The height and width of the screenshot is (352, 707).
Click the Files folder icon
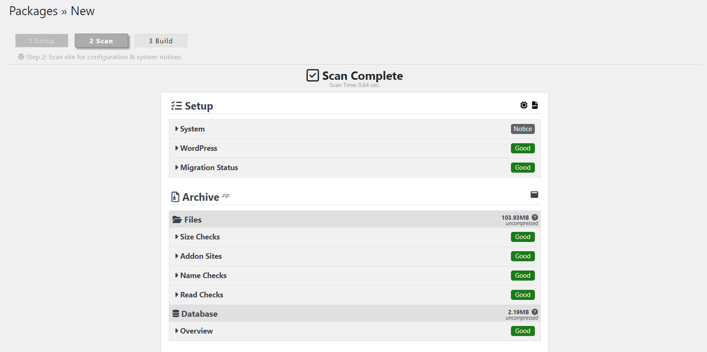[x=177, y=220]
